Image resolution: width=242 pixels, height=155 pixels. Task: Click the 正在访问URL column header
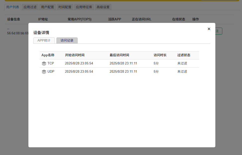(142, 19)
